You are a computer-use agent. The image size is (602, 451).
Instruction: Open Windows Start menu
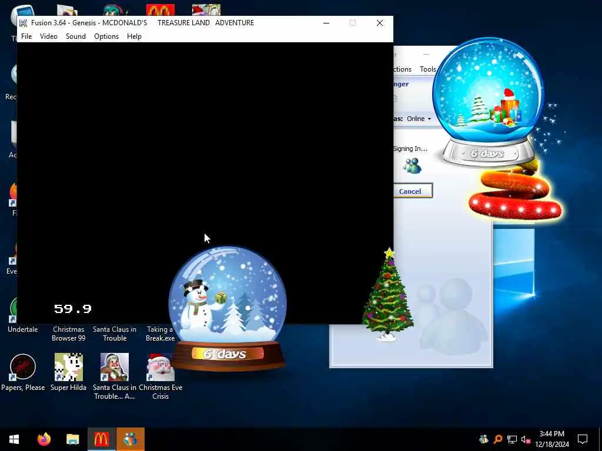tap(14, 439)
